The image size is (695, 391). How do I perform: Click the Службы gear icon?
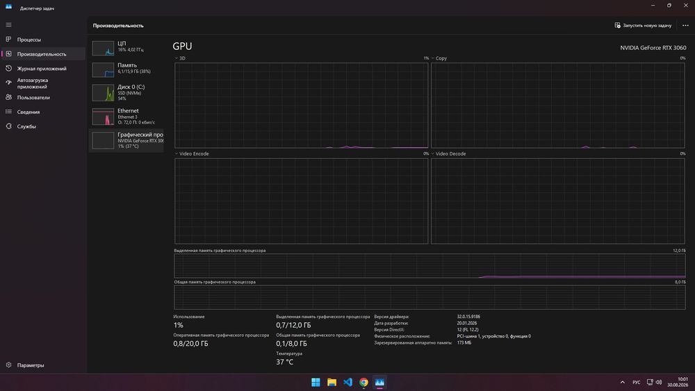(8, 126)
